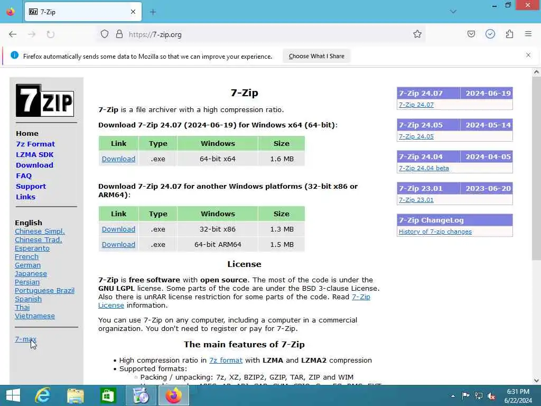
Task: Open tracking protection shield icon
Action: point(105,34)
